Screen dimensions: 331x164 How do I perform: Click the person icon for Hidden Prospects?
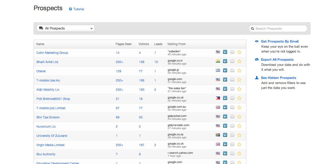point(257,78)
